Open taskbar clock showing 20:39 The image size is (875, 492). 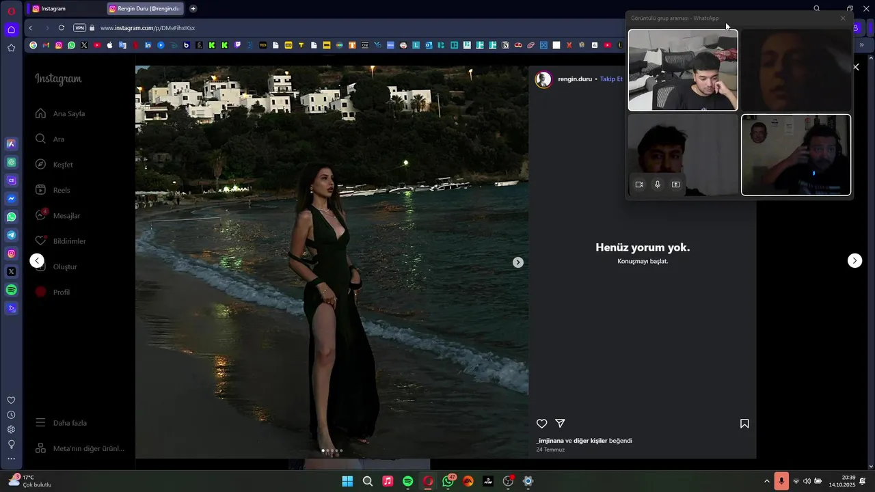pyautogui.click(x=842, y=481)
